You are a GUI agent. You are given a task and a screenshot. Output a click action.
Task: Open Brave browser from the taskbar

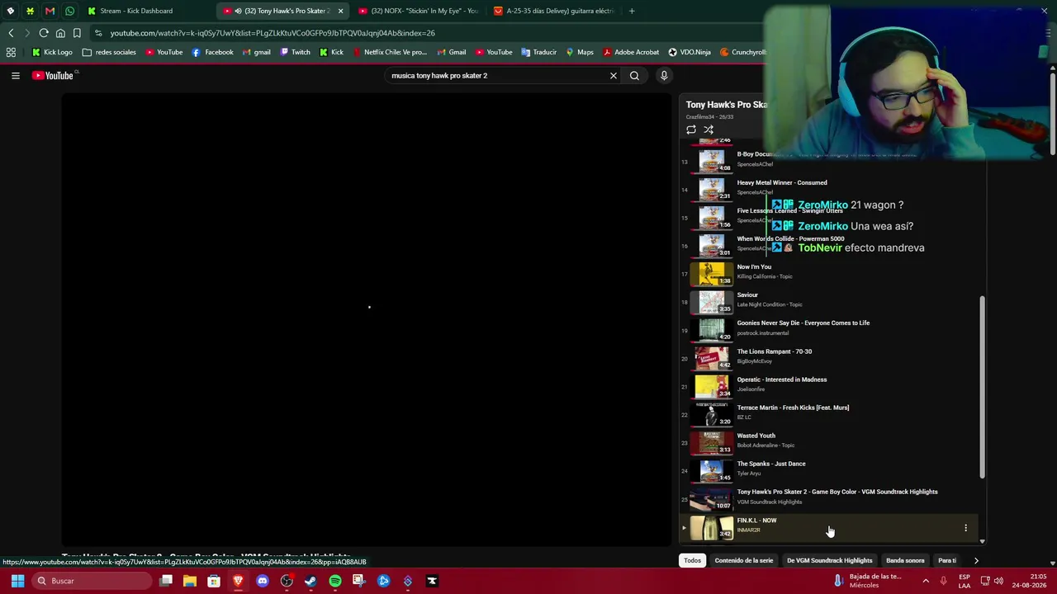pyautogui.click(x=238, y=581)
